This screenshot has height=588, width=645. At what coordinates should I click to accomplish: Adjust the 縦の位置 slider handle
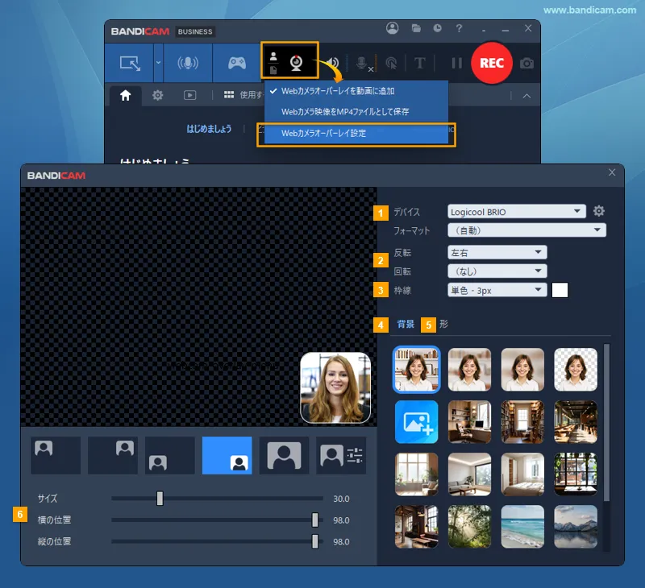(314, 541)
